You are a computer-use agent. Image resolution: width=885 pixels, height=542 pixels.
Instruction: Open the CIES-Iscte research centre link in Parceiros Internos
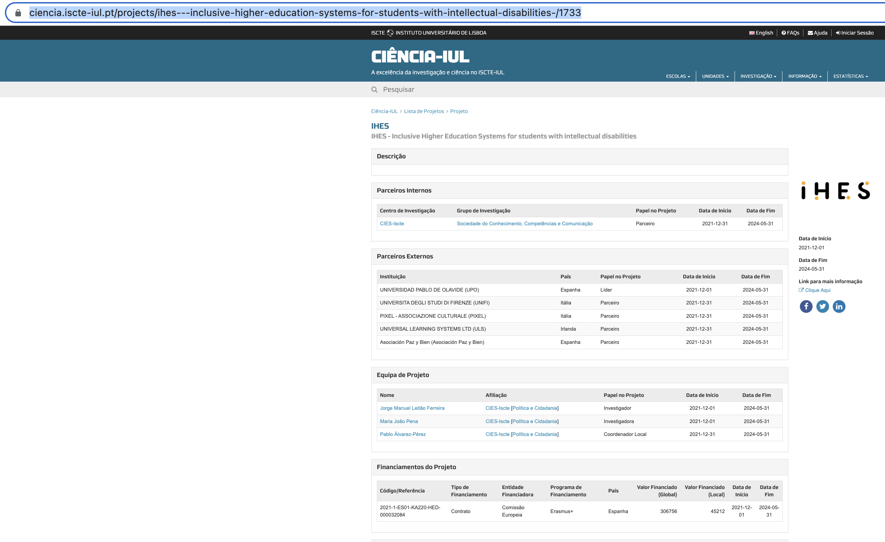coord(392,224)
